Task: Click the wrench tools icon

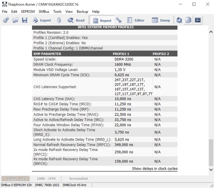Action: pos(118,20)
